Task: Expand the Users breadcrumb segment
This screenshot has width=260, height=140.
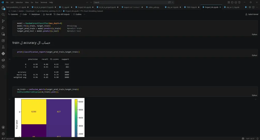Action: pos(14,11)
